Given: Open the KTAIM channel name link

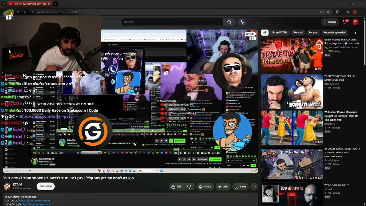Looking at the screenshot, I should click(17, 185).
